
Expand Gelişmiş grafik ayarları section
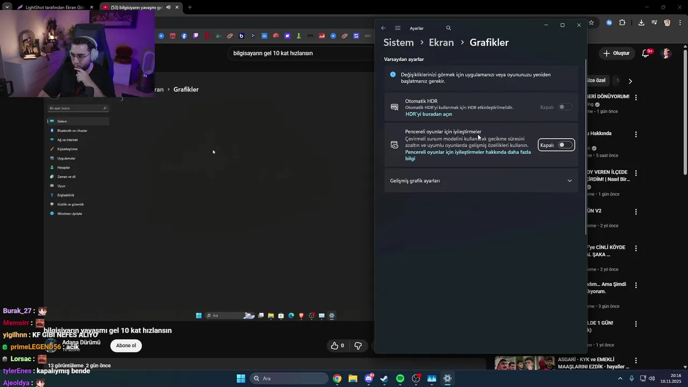pyautogui.click(x=481, y=181)
